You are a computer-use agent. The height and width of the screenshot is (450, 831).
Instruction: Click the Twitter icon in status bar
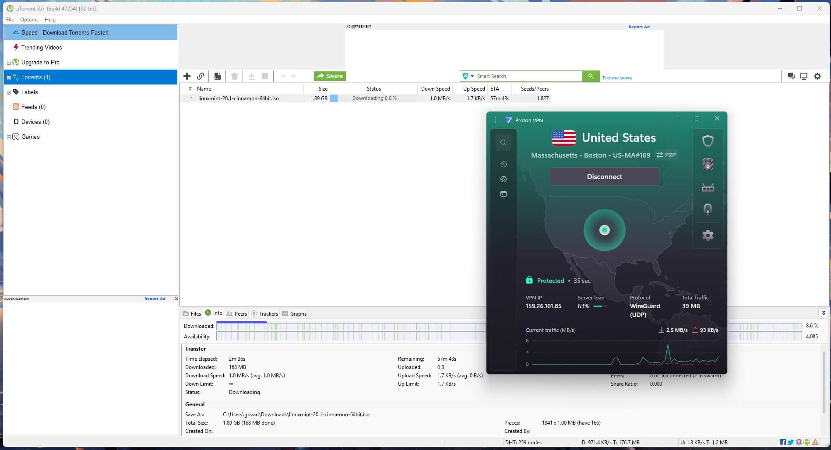[791, 442]
